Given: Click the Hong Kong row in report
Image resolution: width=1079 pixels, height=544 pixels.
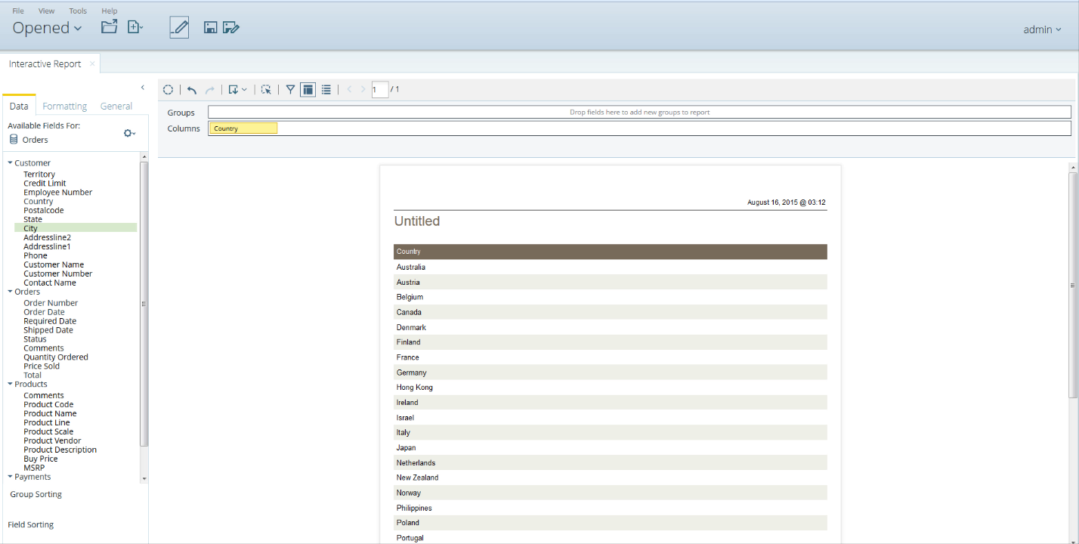Looking at the screenshot, I should 611,388.
